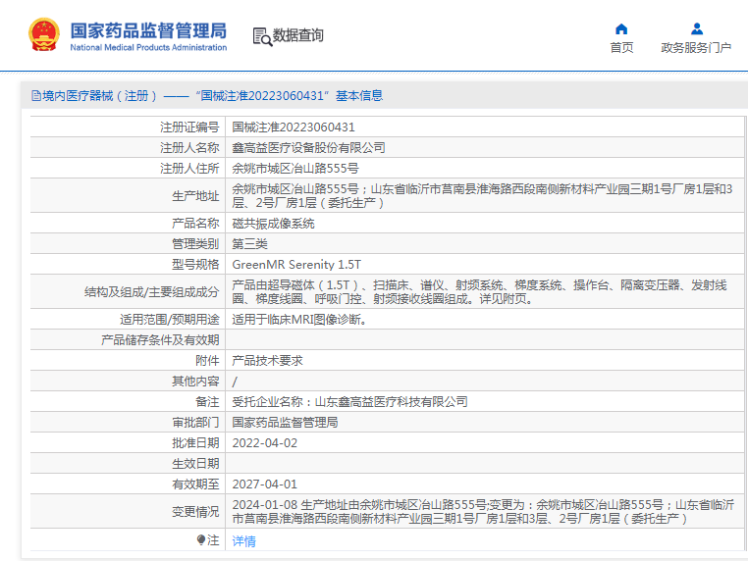Click the slash value in 其他内容 row

[235, 382]
